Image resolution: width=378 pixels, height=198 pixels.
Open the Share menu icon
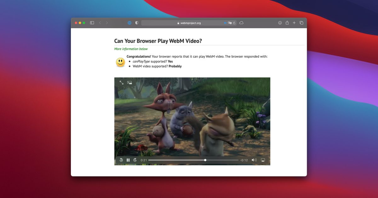[287, 23]
